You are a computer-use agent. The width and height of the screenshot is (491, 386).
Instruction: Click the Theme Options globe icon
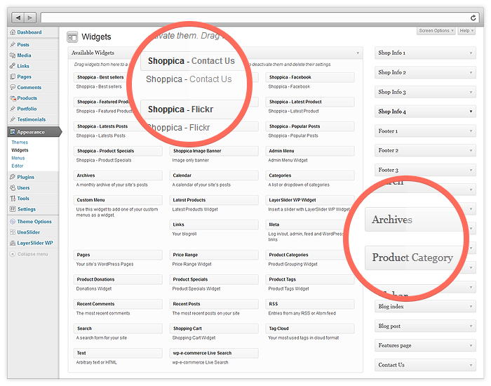coord(13,222)
